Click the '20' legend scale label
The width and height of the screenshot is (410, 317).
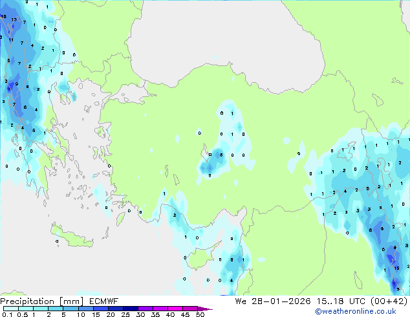(x=111, y=314)
